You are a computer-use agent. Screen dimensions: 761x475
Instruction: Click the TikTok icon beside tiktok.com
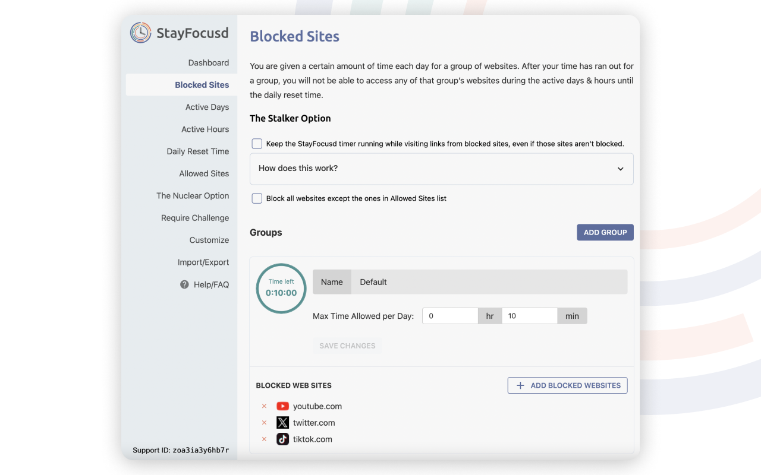pyautogui.click(x=282, y=439)
